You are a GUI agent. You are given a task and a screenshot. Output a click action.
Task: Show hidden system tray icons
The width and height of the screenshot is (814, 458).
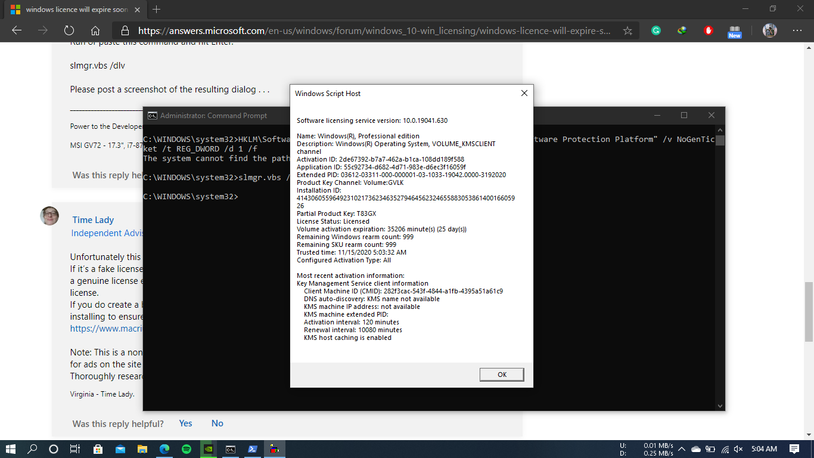[681, 449]
